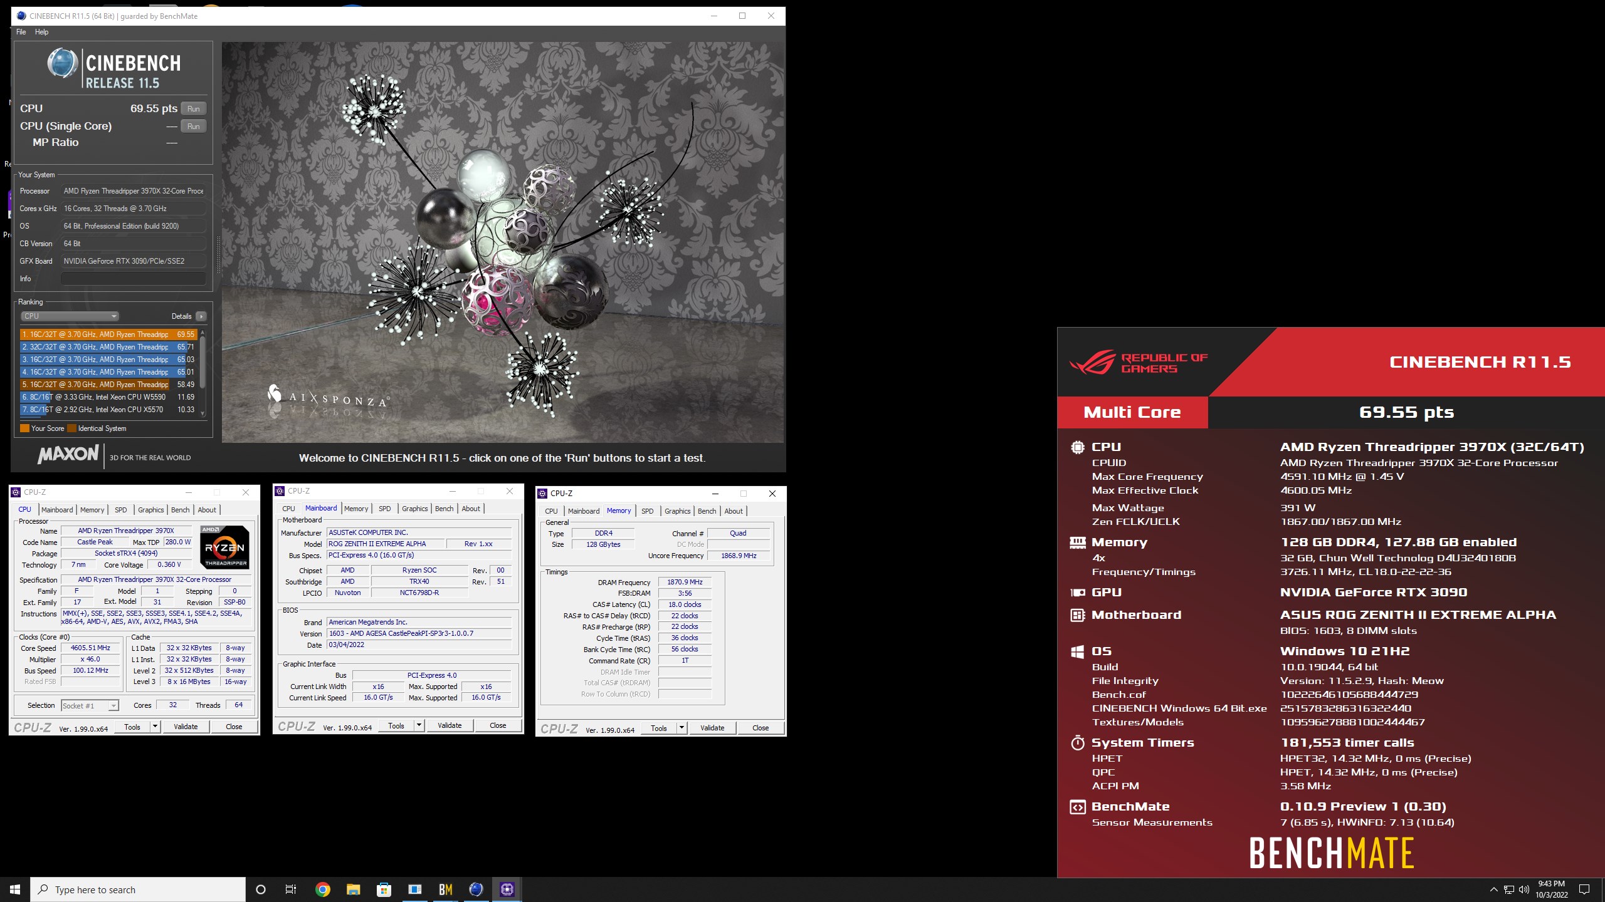Open About tab in right CPU-Z window
The height and width of the screenshot is (902, 1605).
pos(734,511)
